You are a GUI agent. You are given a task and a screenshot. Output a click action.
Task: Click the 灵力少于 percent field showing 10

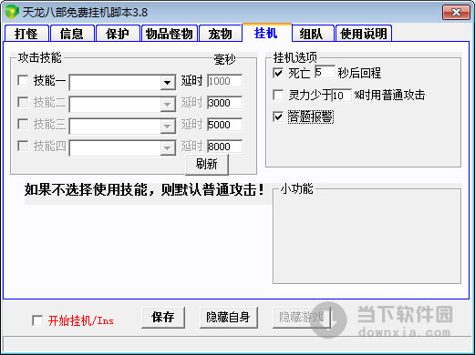(x=342, y=96)
